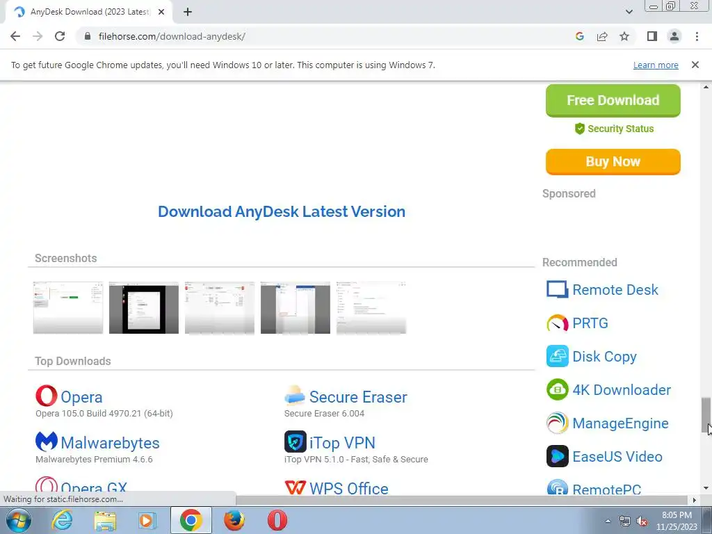The width and height of the screenshot is (712, 534).
Task: Open the PRTG recommended link
Action: point(590,323)
